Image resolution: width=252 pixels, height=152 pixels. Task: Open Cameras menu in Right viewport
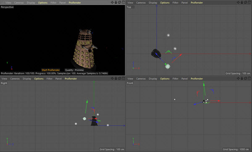(x=15, y=79)
